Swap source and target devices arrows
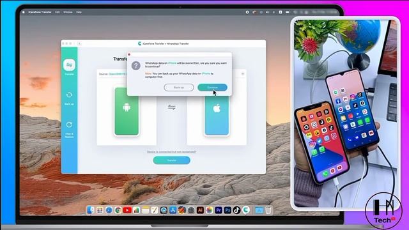This screenshot has width=409, height=230. click(x=172, y=107)
